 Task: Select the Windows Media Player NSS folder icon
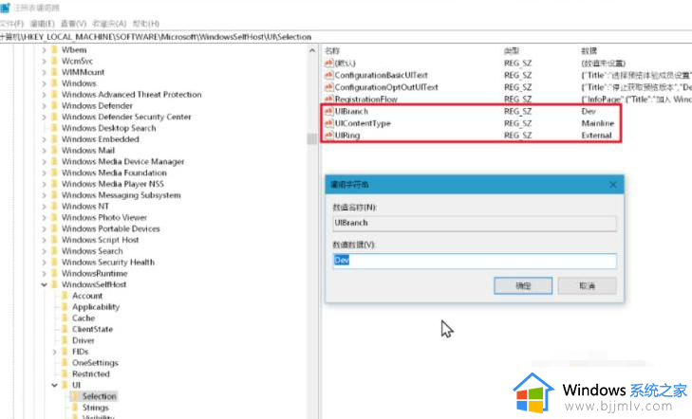pyautogui.click(x=55, y=184)
